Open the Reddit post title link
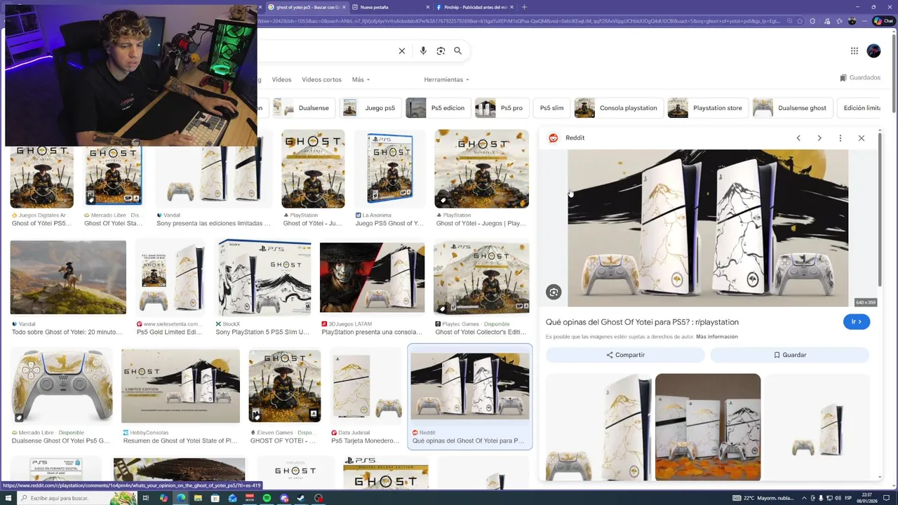The height and width of the screenshot is (505, 898). coord(642,322)
